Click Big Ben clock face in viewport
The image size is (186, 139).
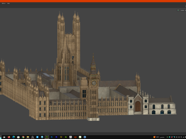94,83
